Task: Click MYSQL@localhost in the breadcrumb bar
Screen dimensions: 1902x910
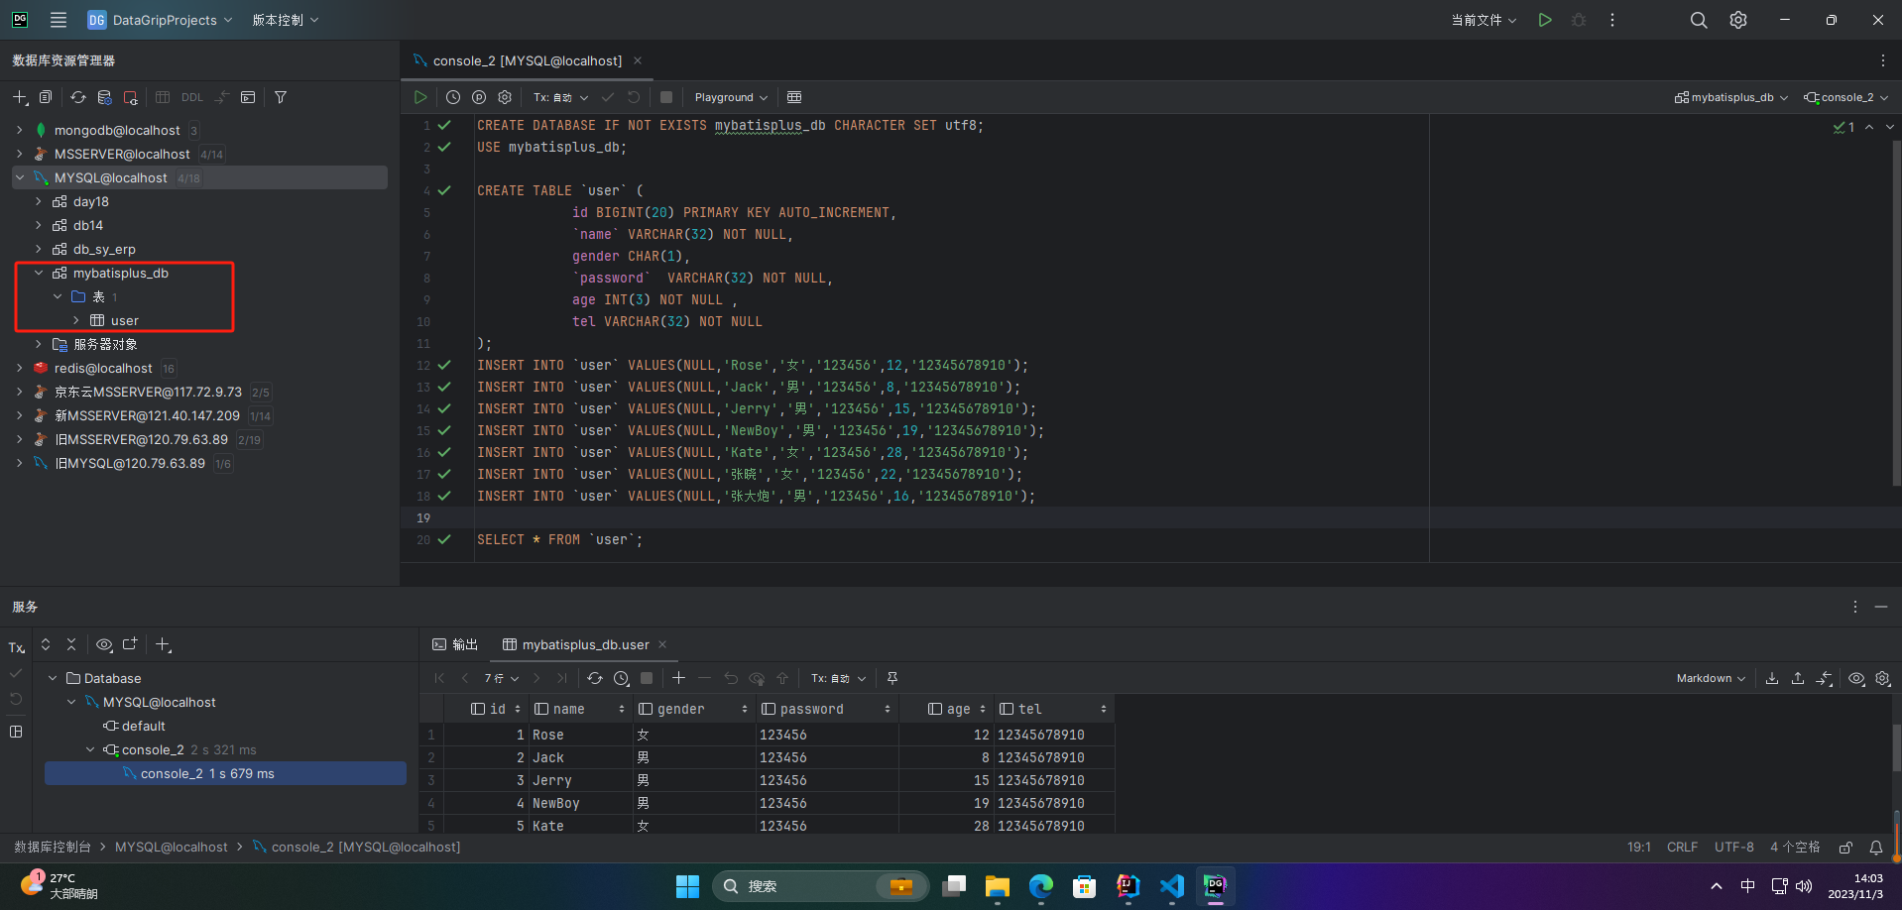Action: coord(172,848)
